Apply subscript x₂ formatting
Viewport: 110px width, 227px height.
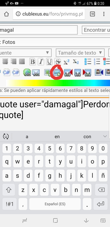click(76, 62)
